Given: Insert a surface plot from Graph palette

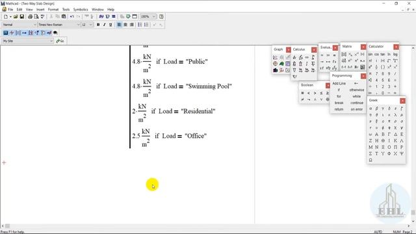Looking at the screenshot, I should point(281,64).
